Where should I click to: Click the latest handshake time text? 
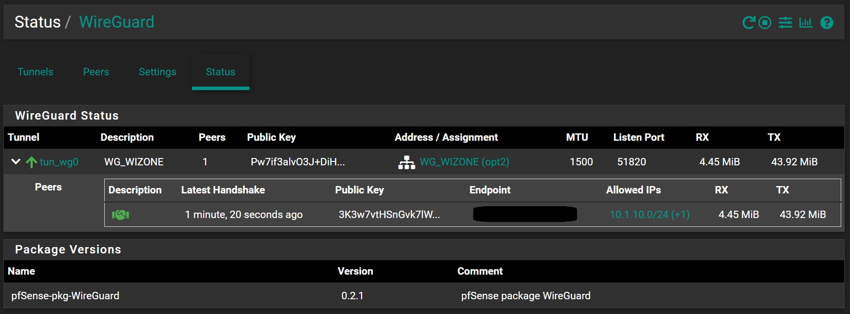(x=243, y=215)
